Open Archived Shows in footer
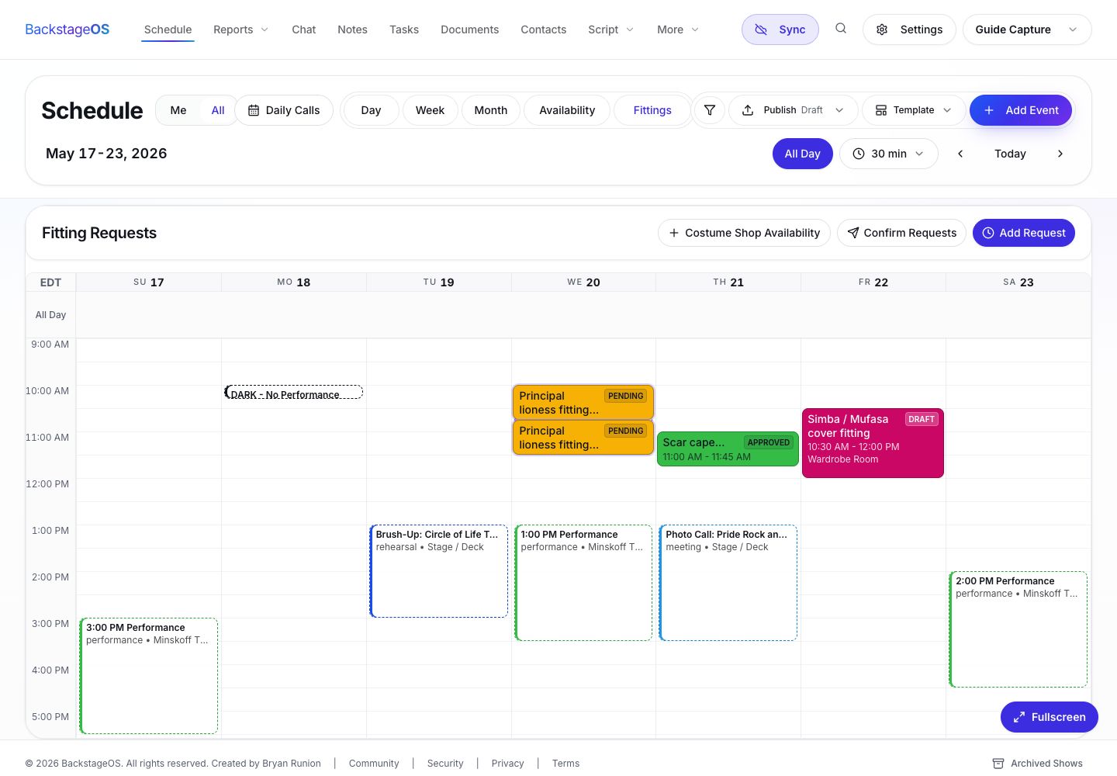The width and height of the screenshot is (1117, 776). click(1038, 764)
